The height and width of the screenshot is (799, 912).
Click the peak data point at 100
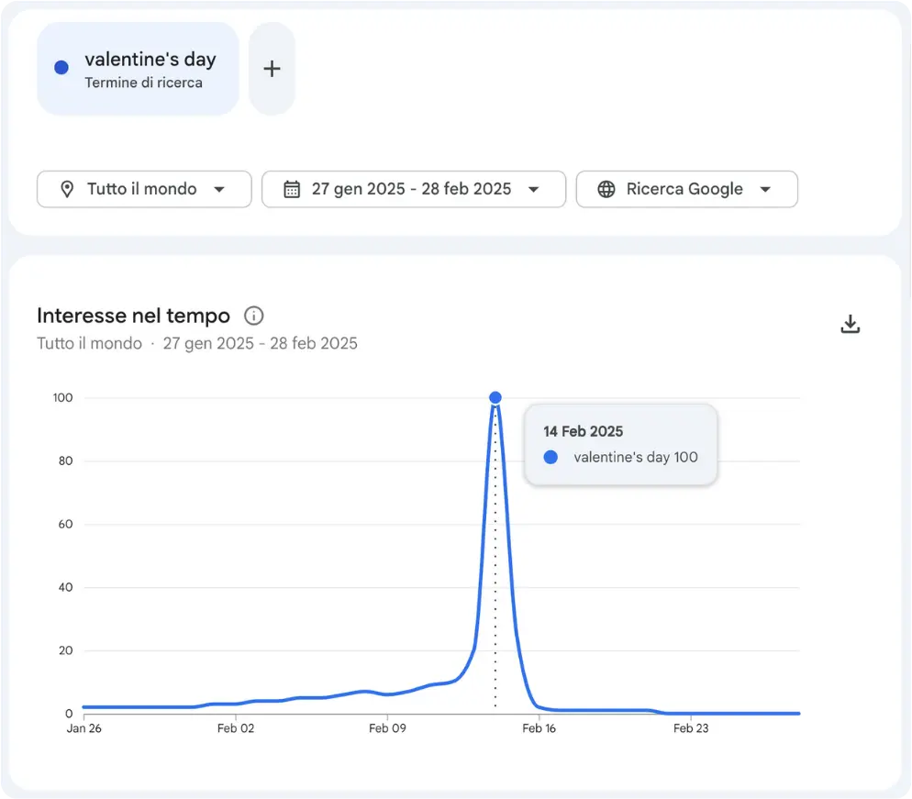495,397
